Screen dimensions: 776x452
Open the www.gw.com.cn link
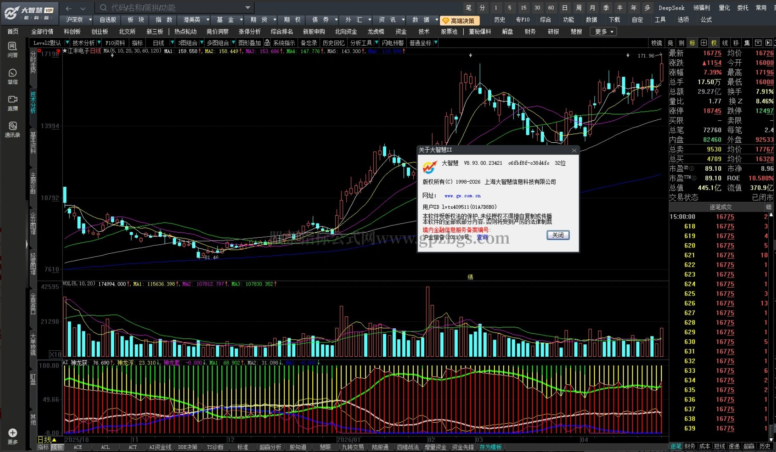pyautogui.click(x=462, y=196)
